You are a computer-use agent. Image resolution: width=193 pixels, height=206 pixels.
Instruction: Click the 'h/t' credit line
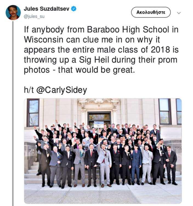click(x=55, y=90)
